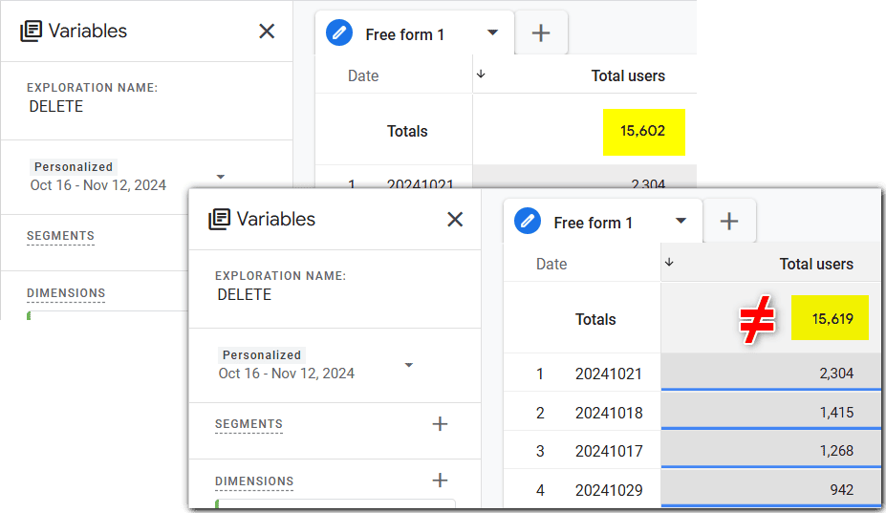This screenshot has width=886, height=513.
Task: Click the Oct 16 - Nov 12, 2024 range in the back window
Action: tap(98, 185)
